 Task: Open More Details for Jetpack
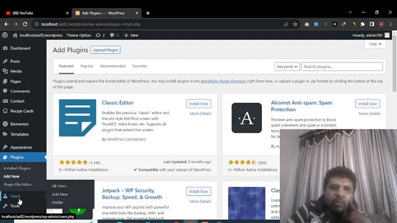[x=200, y=201]
